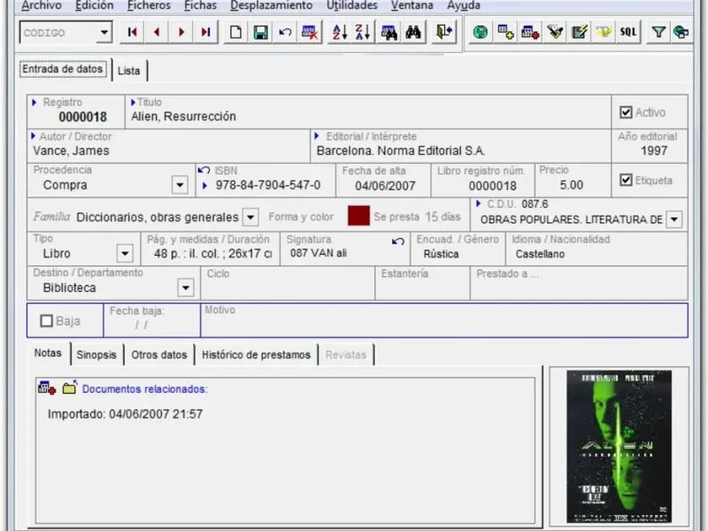This screenshot has height=531, width=708.
Task: Open the Edición menu
Action: pyautogui.click(x=95, y=5)
